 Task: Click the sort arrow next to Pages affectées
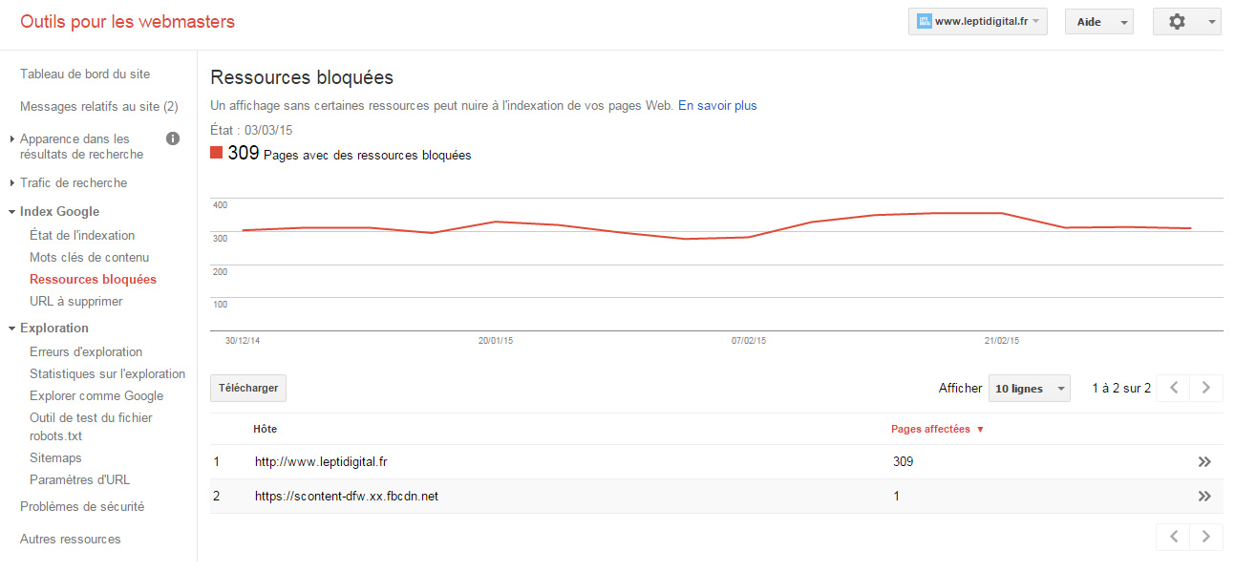[980, 430]
